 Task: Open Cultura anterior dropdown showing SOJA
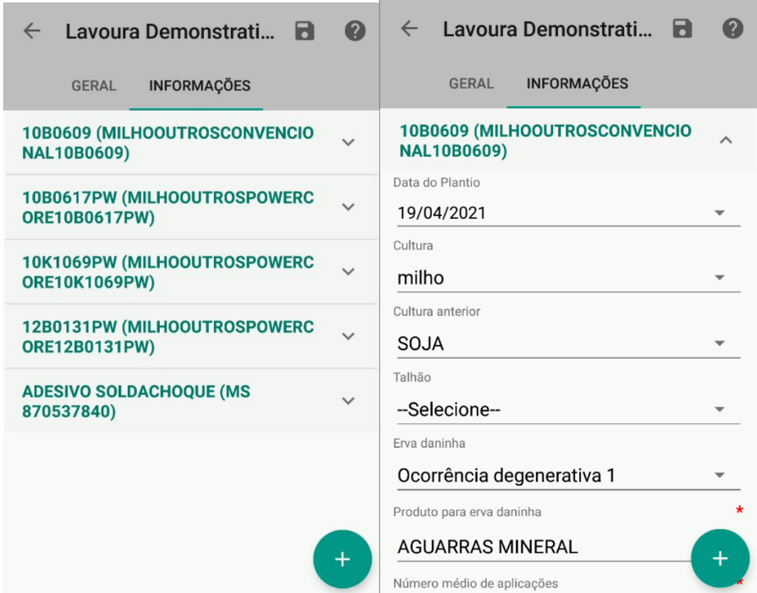(x=569, y=344)
